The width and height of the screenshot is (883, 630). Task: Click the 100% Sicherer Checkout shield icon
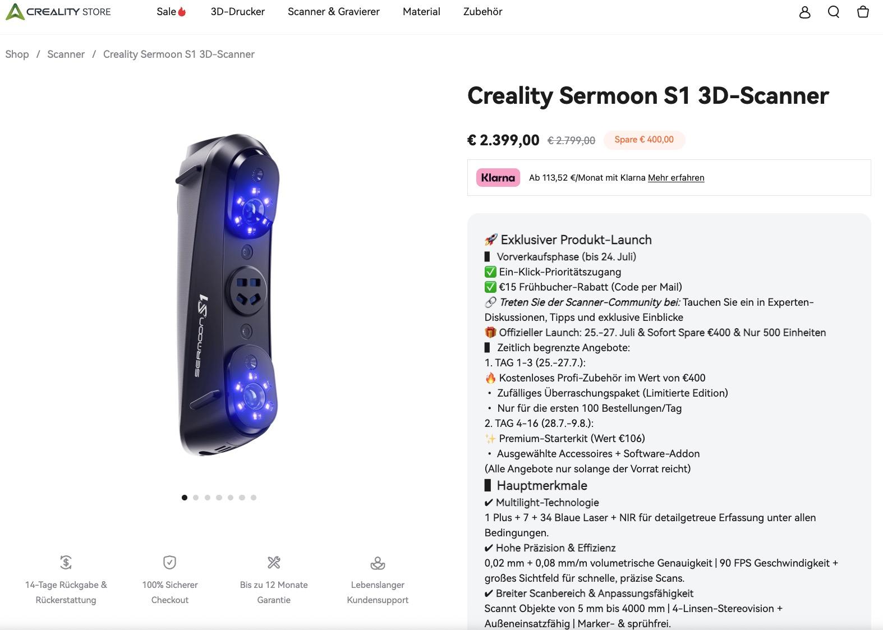point(169,562)
